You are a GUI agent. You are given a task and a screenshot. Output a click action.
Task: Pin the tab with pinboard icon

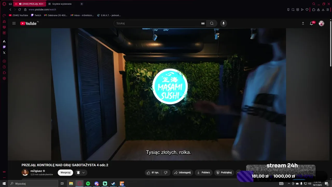point(288,10)
